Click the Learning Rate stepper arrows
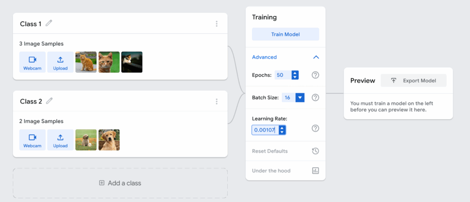 coord(282,130)
